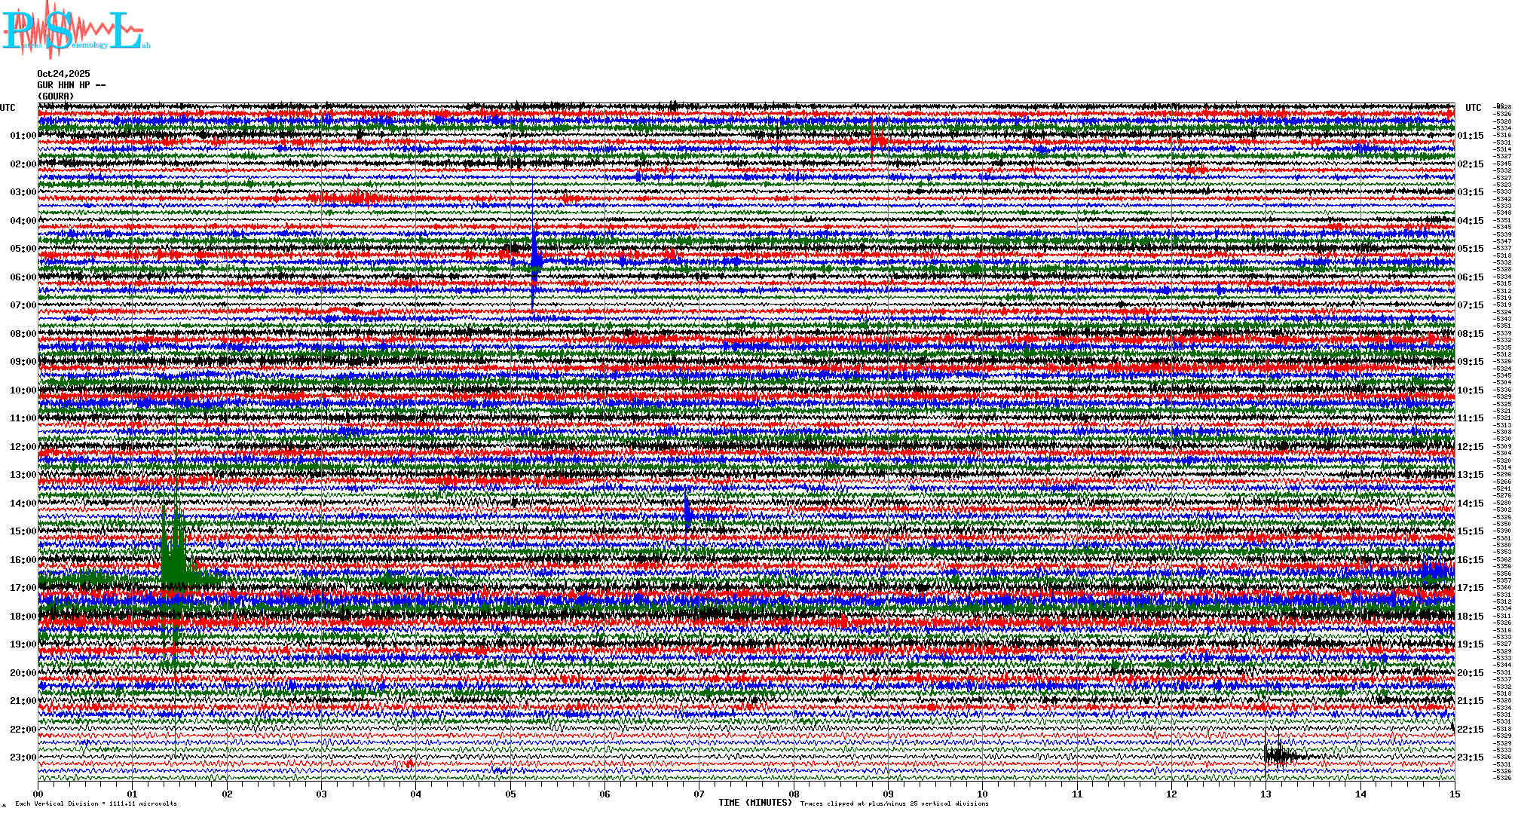Click the TIME (MINUTES) axis title
1515x814 pixels.
[x=755, y=803]
